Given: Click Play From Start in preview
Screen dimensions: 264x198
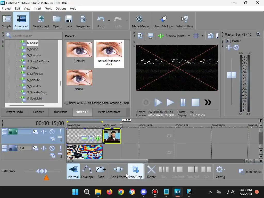Looking at the screenshot, I should point(158,102).
